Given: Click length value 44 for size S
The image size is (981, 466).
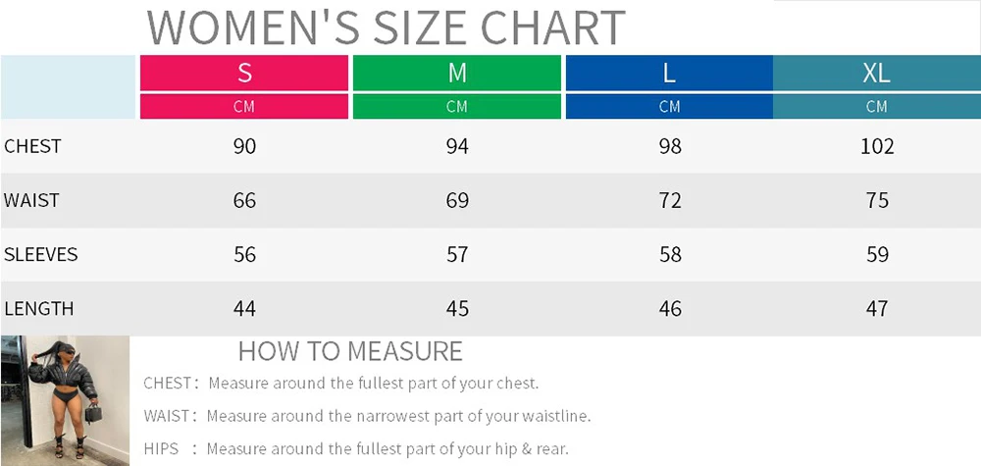Looking at the screenshot, I should pos(244,308).
